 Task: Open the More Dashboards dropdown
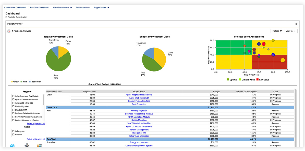pyautogui.click(x=62, y=8)
